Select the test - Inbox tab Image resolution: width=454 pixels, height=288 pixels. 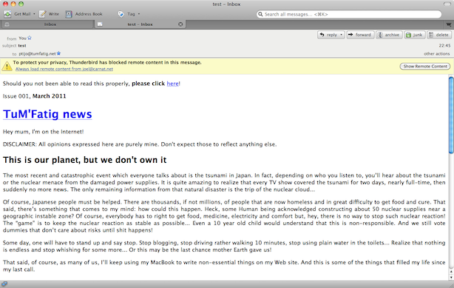pyautogui.click(x=140, y=24)
